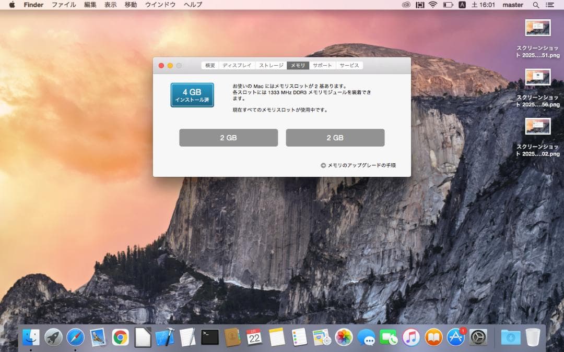Screen dimensions: 564x352
Task: Open Notification Center
Action: (x=551, y=5)
